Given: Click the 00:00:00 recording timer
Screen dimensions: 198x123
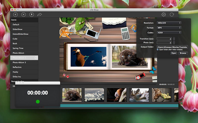Looking at the screenshot, I should tap(38, 93).
